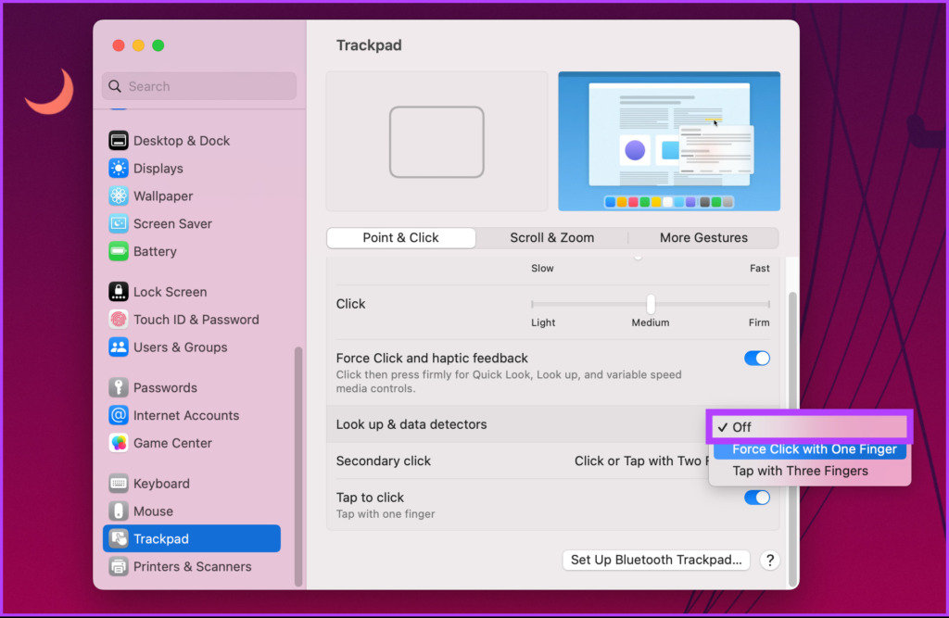Click the "Tap with one finger" description
This screenshot has height=618, width=949.
[x=386, y=514]
